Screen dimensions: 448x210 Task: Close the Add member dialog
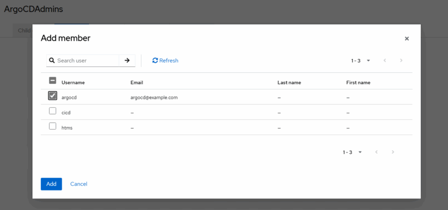(x=406, y=38)
